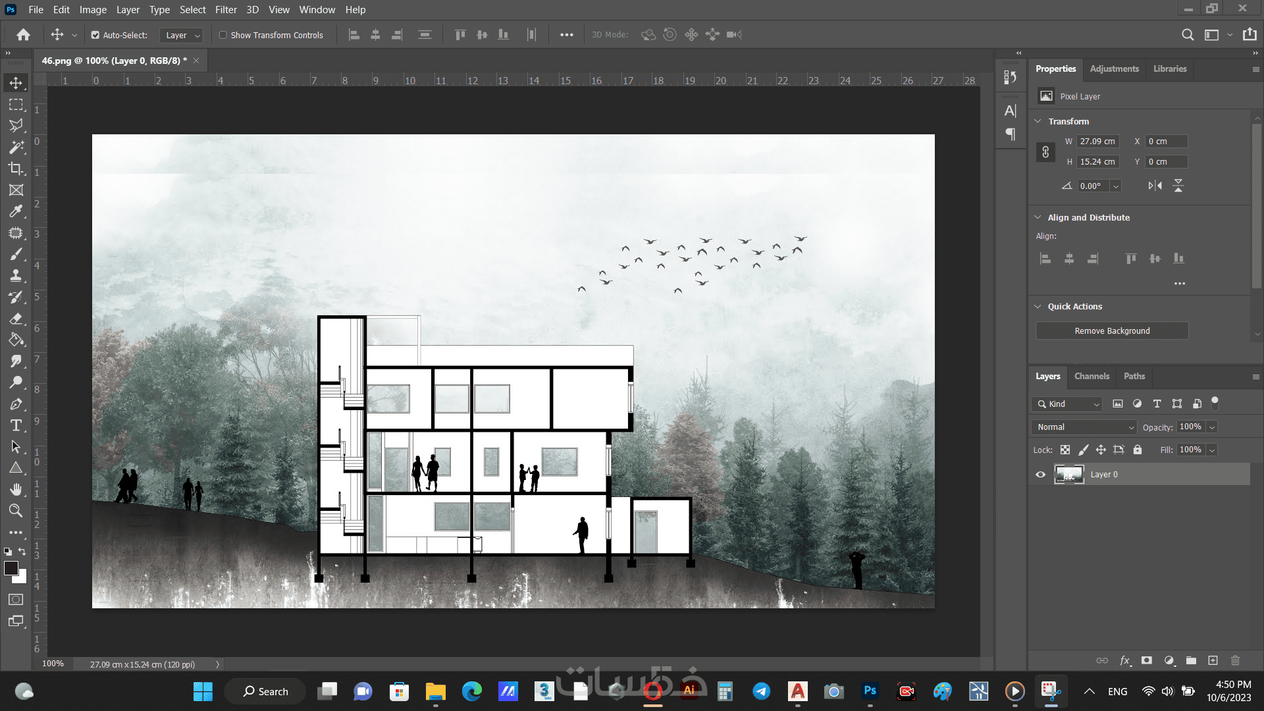
Task: Uncheck the Auto-Select checkbox
Action: tap(95, 35)
